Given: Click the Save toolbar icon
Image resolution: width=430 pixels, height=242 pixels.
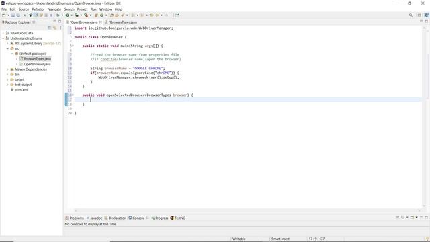Looking at the screenshot, I should click(13, 15).
